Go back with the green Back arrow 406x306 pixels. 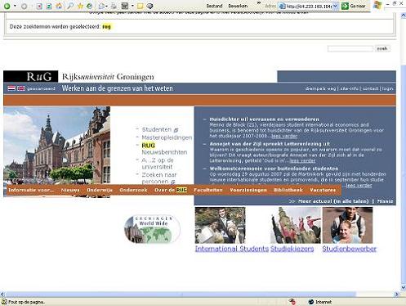(7, 6)
